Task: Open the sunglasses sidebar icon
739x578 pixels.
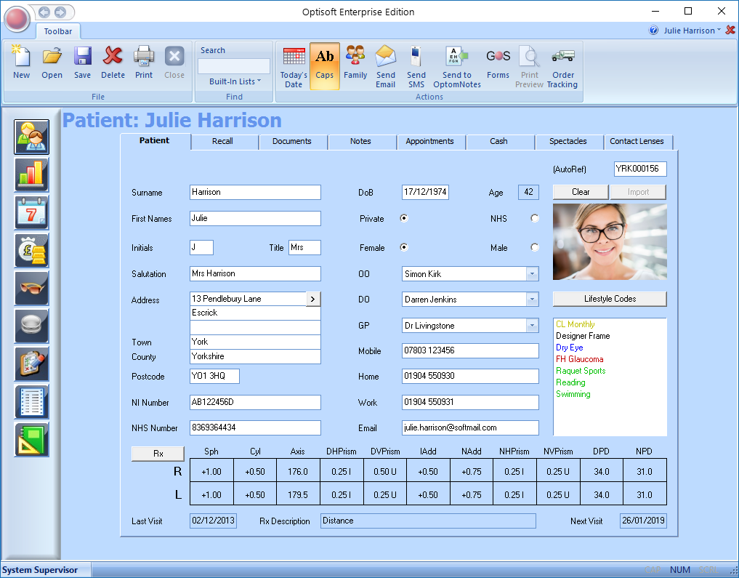Action: [x=31, y=289]
